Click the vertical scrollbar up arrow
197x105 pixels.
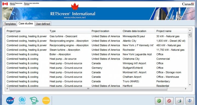pos(190,30)
